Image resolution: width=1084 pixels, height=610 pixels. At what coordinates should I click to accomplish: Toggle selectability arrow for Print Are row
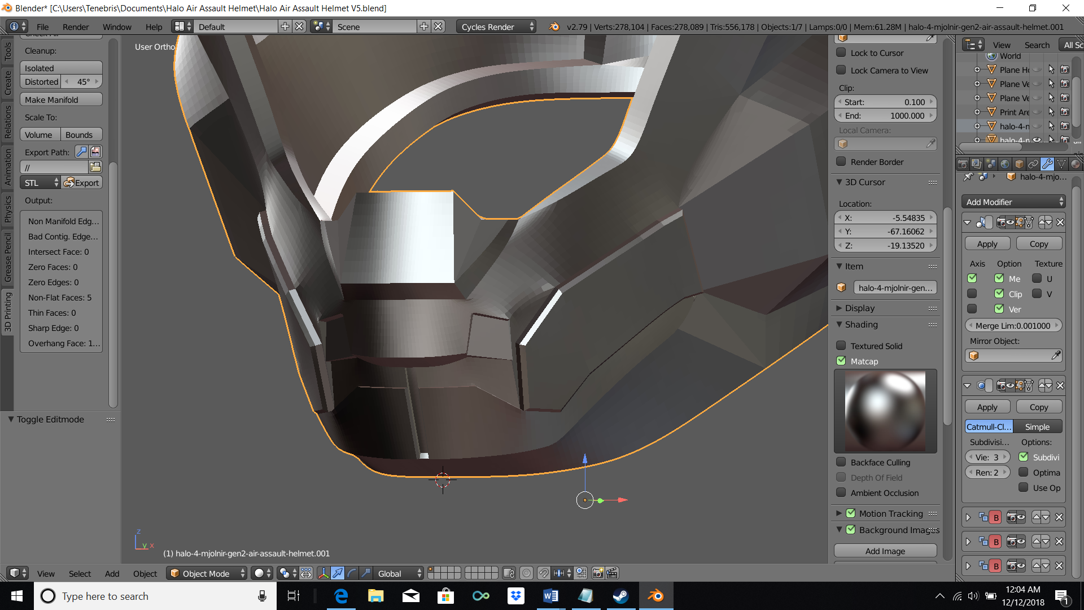coord(1051,112)
